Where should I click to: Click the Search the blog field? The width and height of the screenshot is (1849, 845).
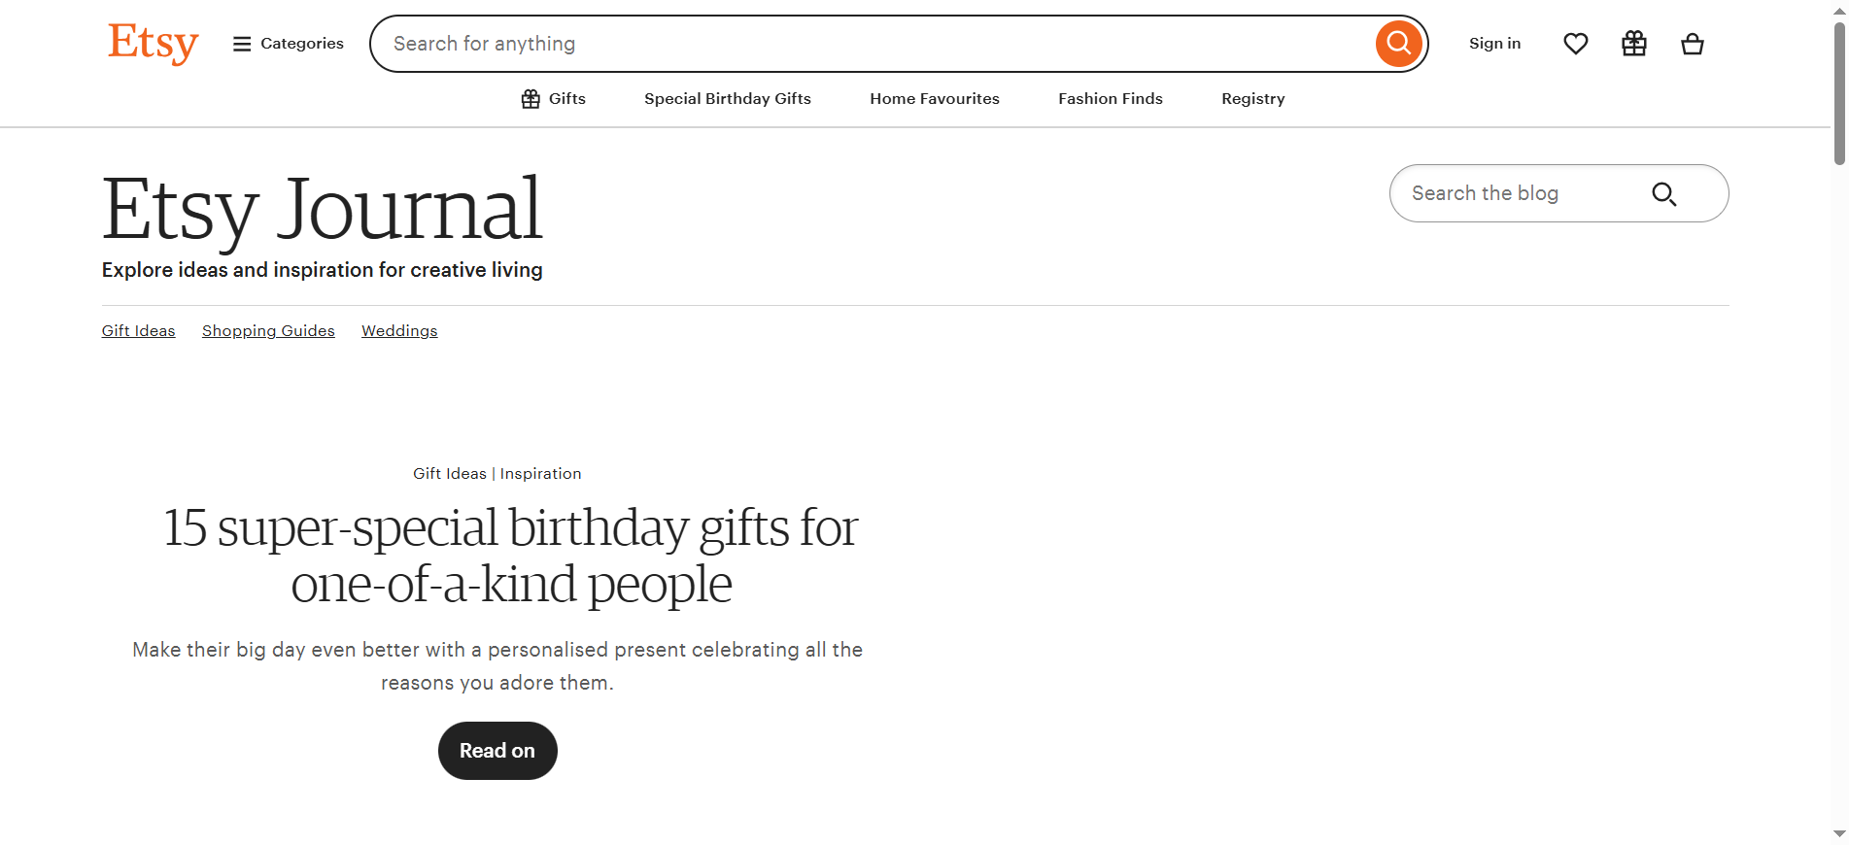1516,193
